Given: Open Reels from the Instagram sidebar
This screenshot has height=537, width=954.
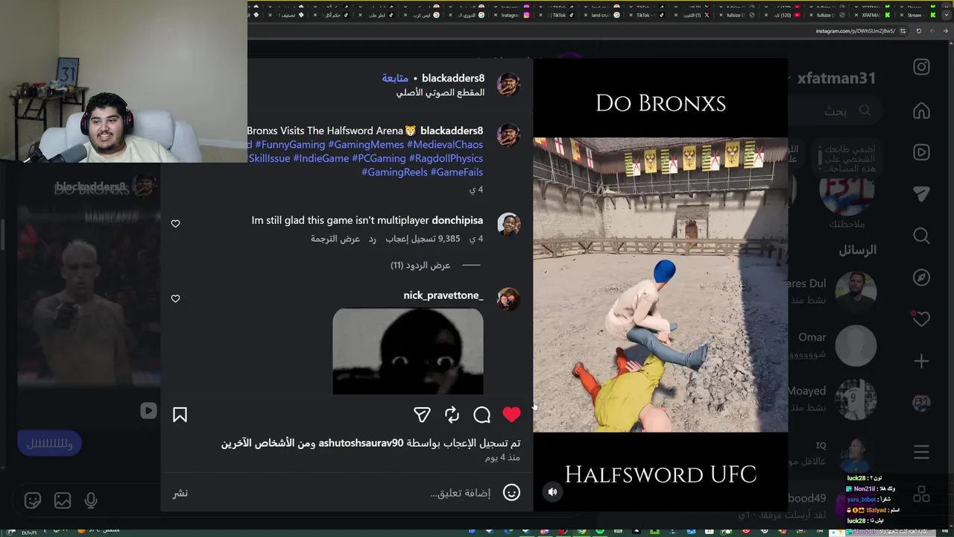Looking at the screenshot, I should (x=922, y=152).
